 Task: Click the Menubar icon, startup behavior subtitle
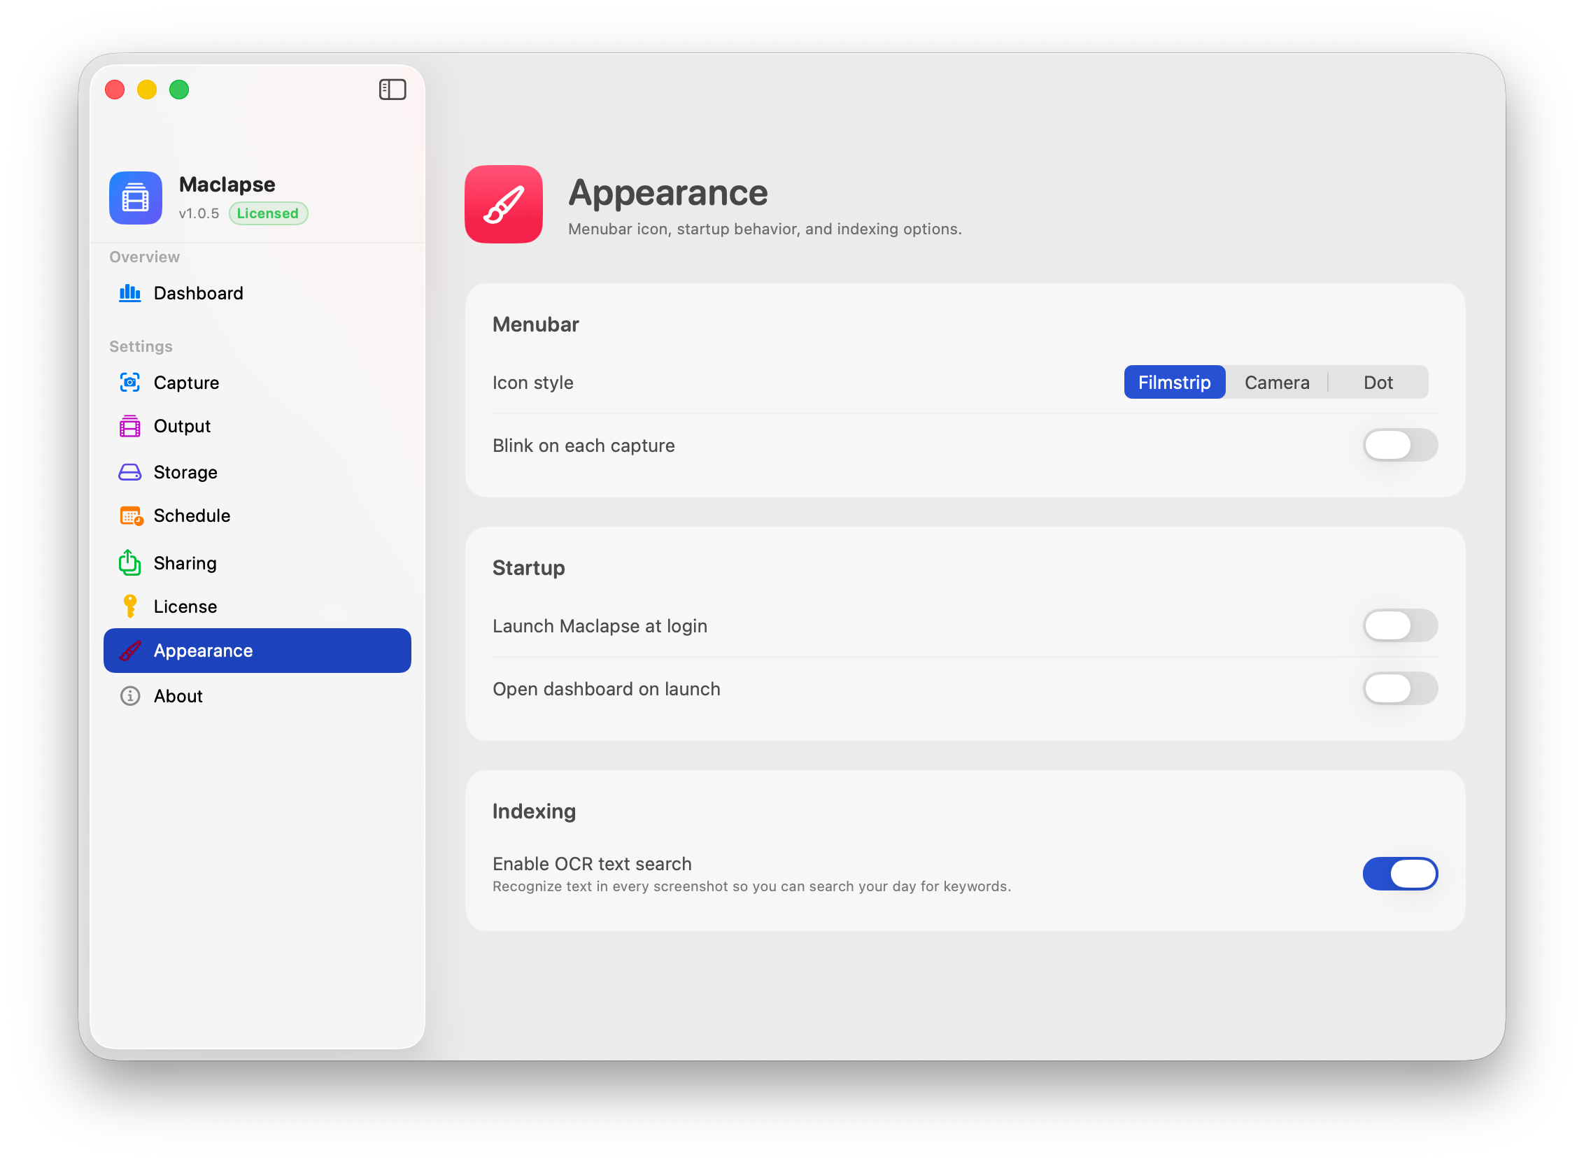(x=764, y=229)
